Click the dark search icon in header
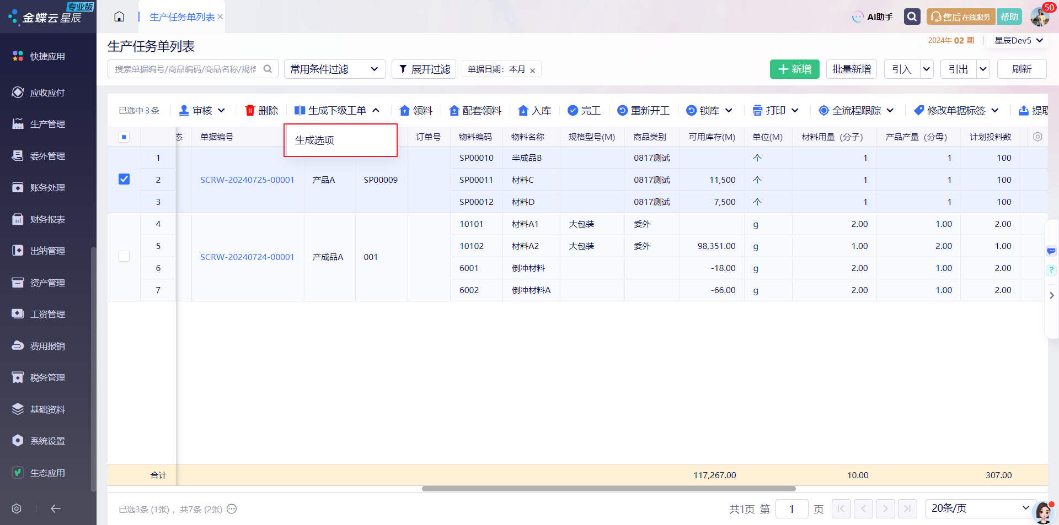Screen dimensions: 1059x525 pyautogui.click(x=912, y=17)
